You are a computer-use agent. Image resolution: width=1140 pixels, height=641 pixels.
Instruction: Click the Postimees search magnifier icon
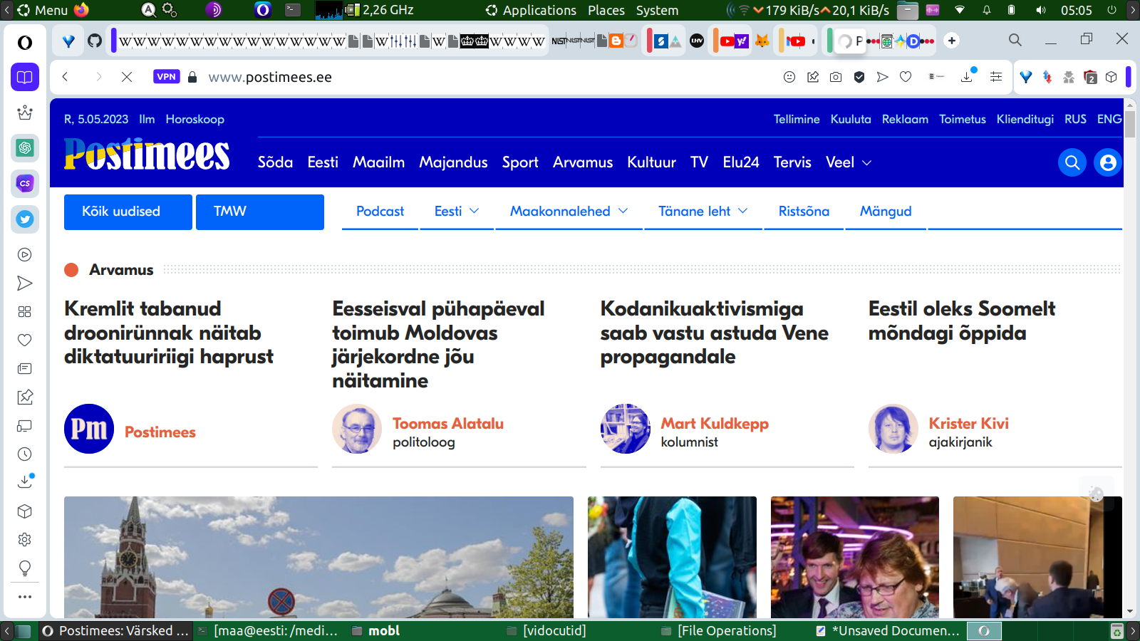[1072, 162]
